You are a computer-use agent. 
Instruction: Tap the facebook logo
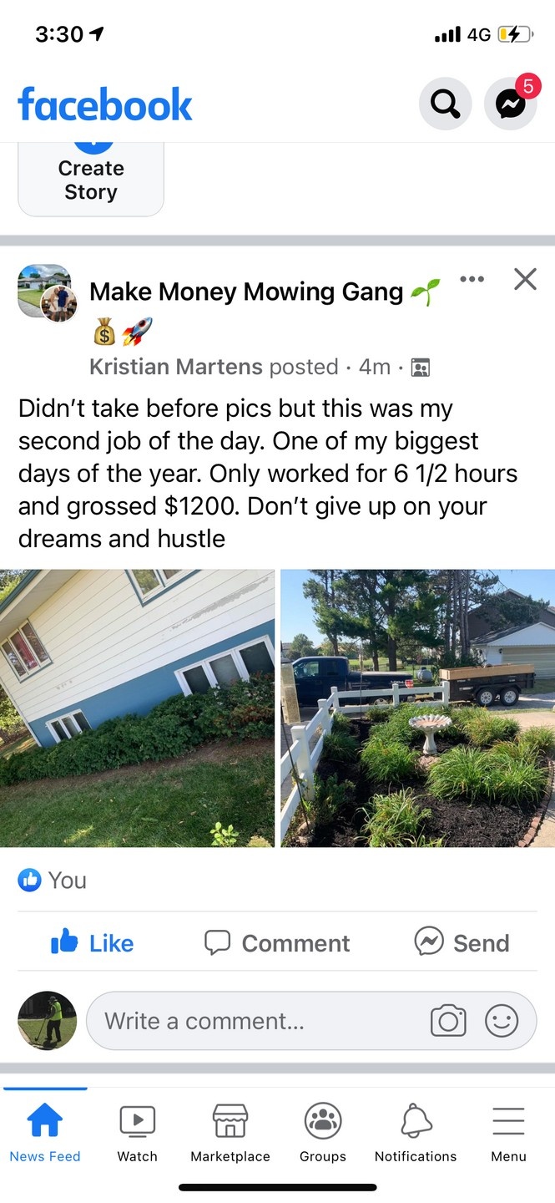pos(105,104)
